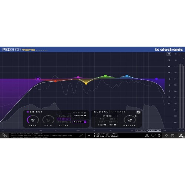The width and height of the screenshot is (185, 185).
Task: Click the Copy icon in Global panel
Action: tap(105, 125)
